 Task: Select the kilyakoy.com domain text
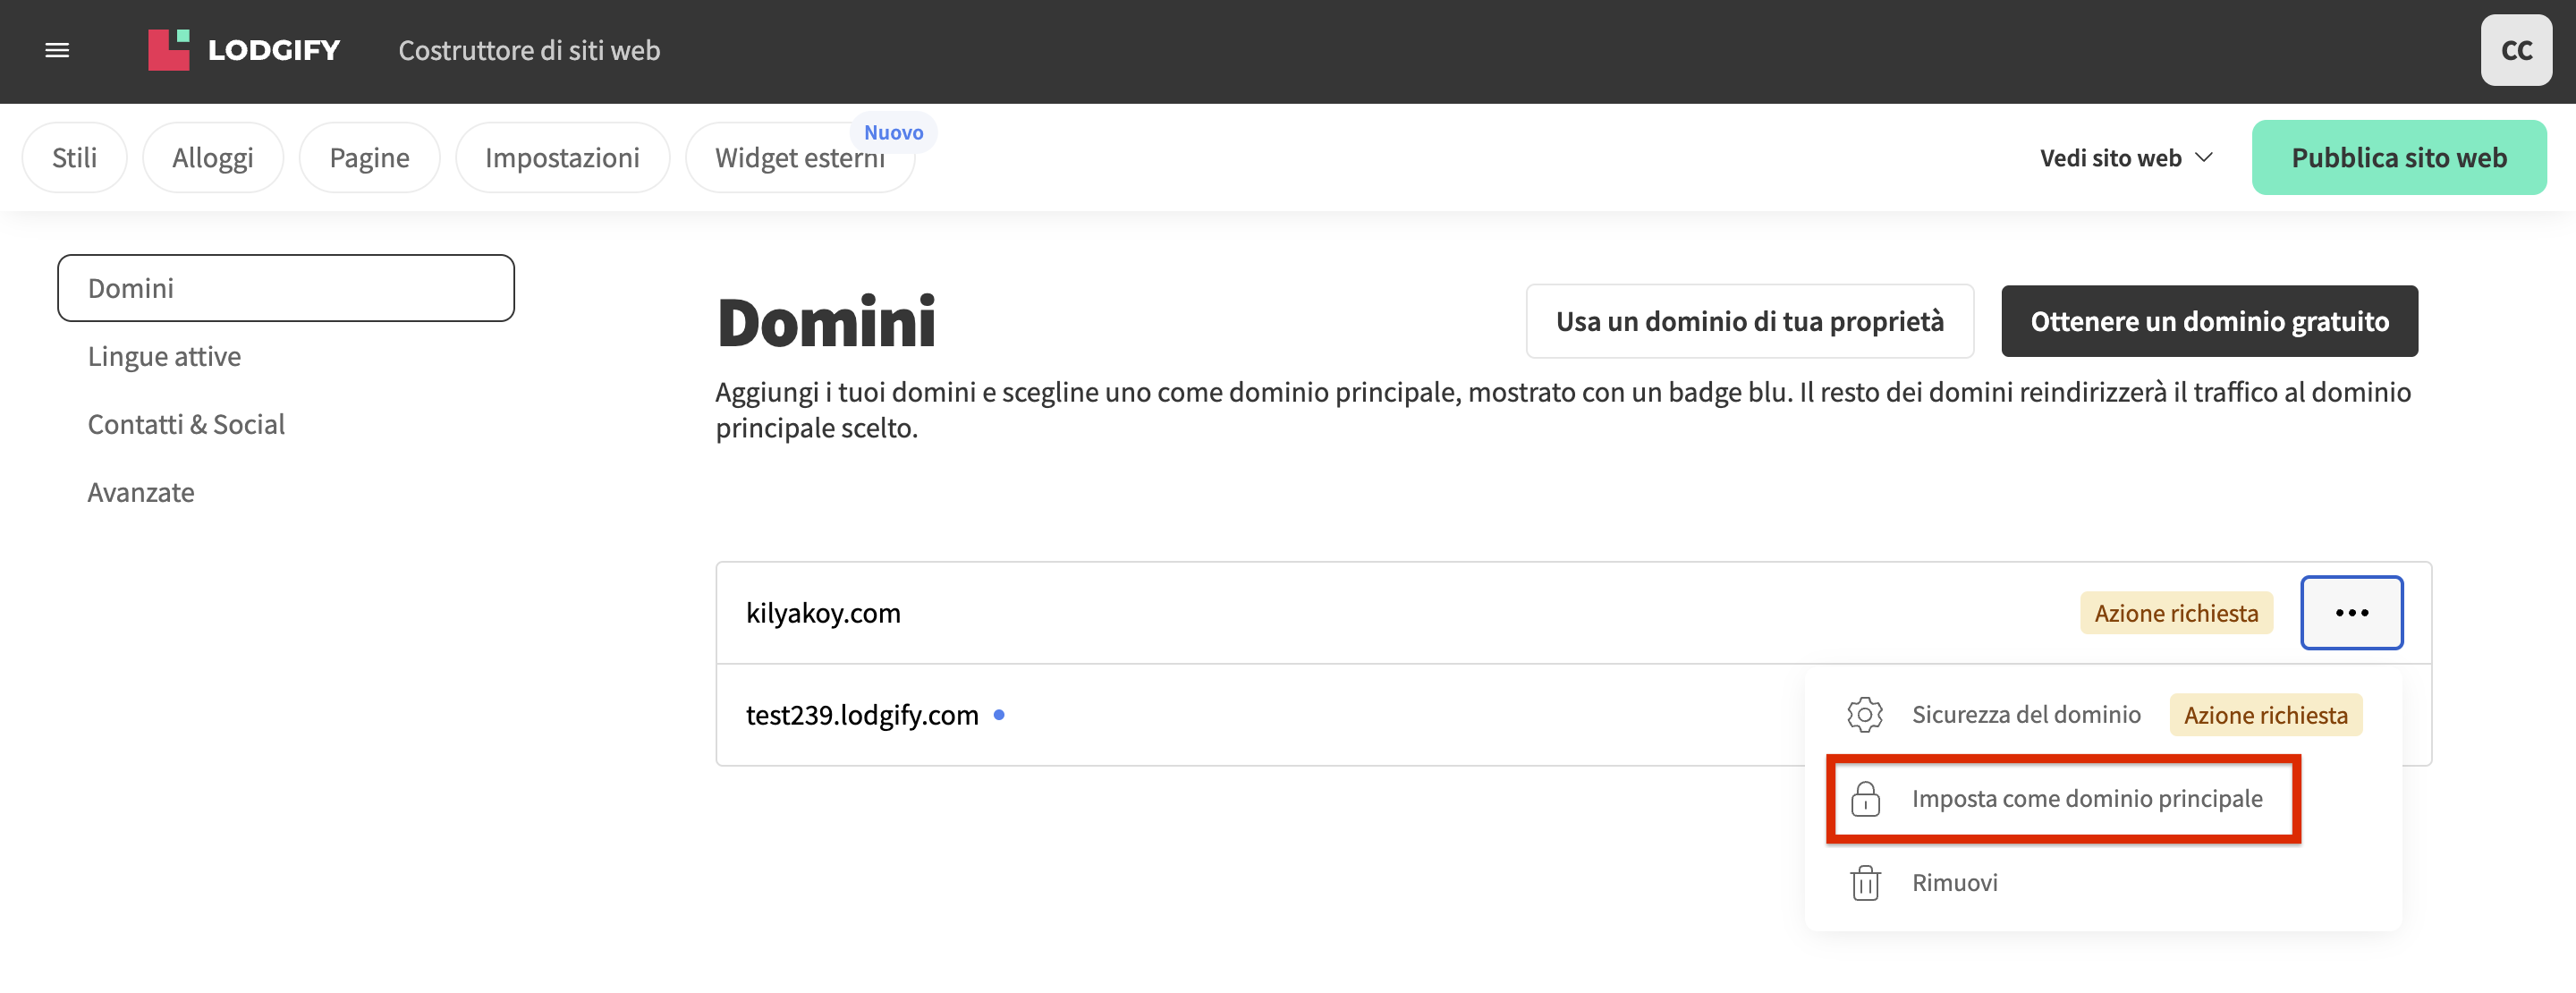(x=823, y=613)
